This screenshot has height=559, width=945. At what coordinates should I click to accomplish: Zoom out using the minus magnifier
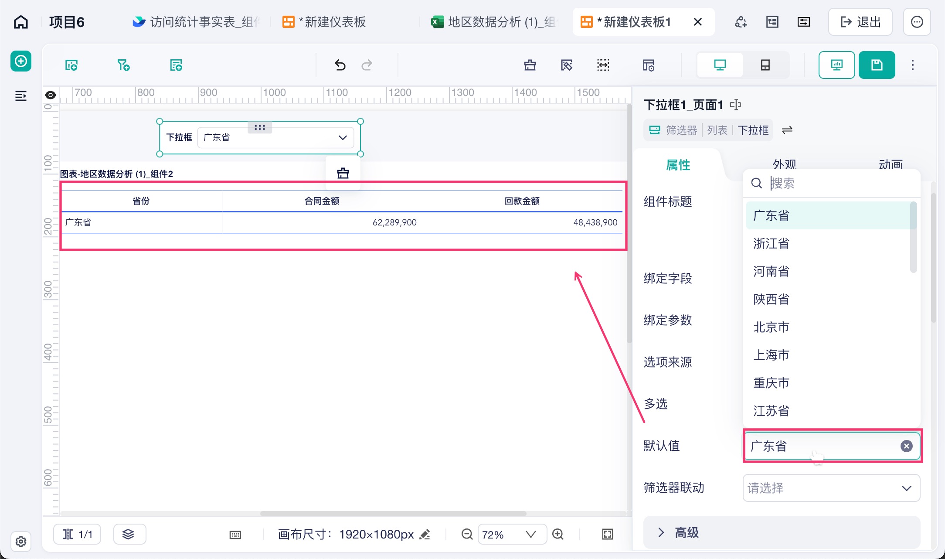(x=467, y=534)
